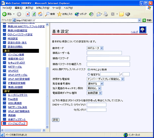Image resolution: width=154 pixels, height=138 pixels.
Task: Open Favorites (お気に入り) star toolbar button
Action: (65, 14)
